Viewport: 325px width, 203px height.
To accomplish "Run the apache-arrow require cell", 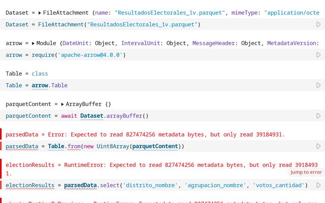I will point(318,55).
